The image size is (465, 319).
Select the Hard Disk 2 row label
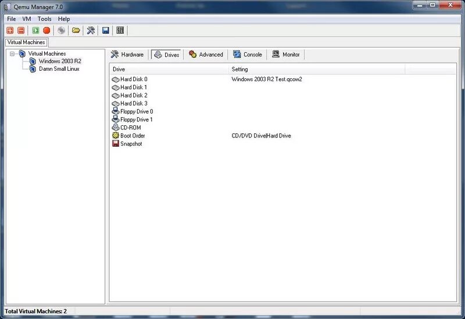click(134, 95)
